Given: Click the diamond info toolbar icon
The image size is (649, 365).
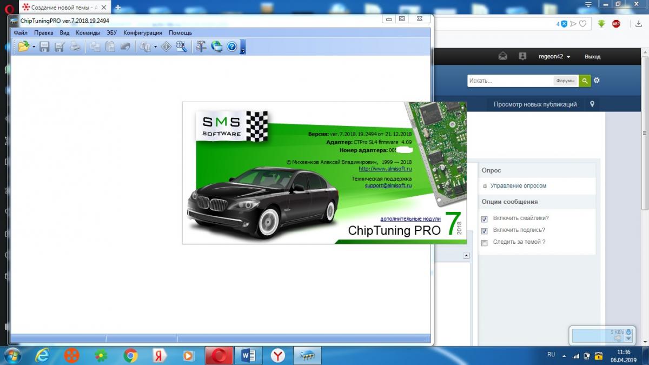Looking at the screenshot, I should click(166, 47).
